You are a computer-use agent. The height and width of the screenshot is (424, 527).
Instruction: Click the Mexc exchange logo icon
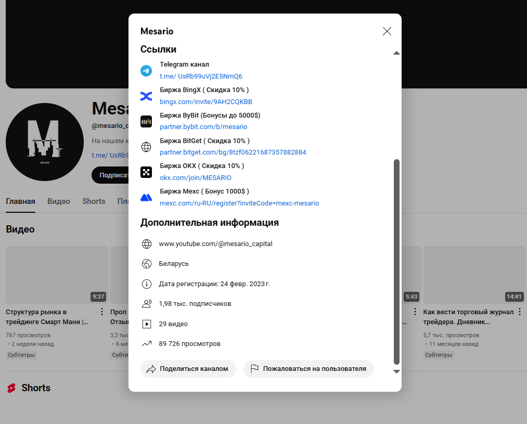146,198
